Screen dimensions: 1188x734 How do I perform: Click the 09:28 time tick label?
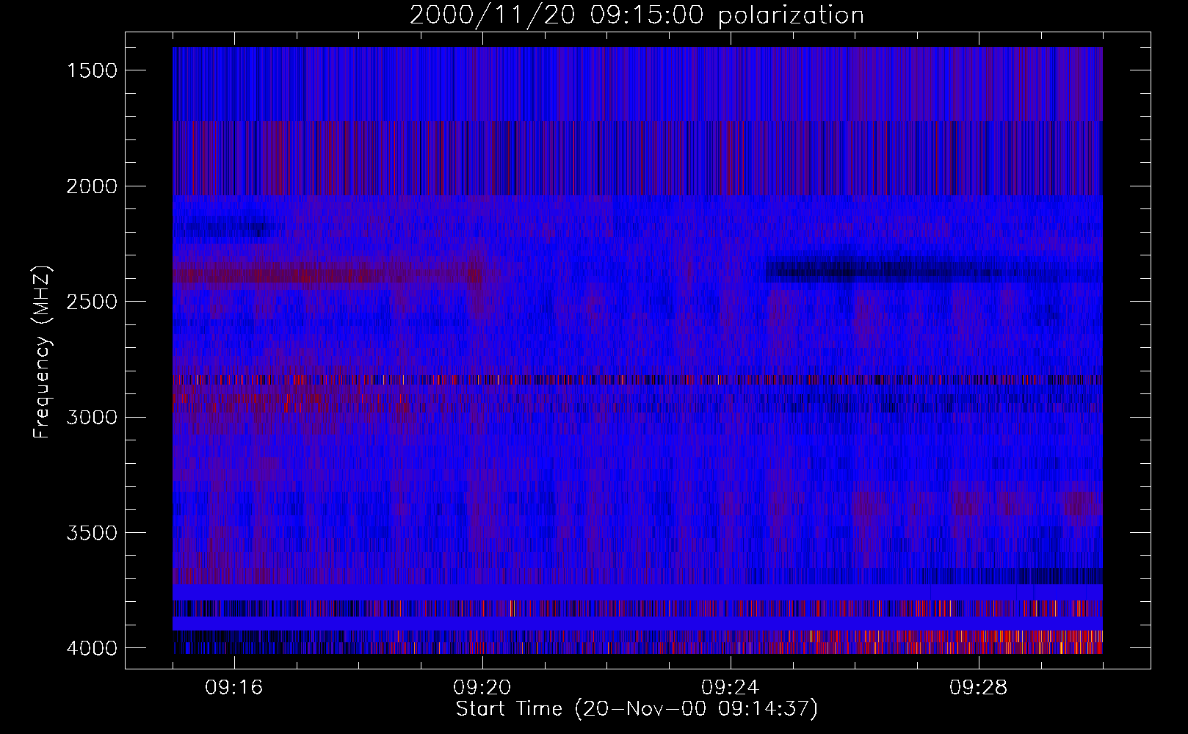(979, 688)
